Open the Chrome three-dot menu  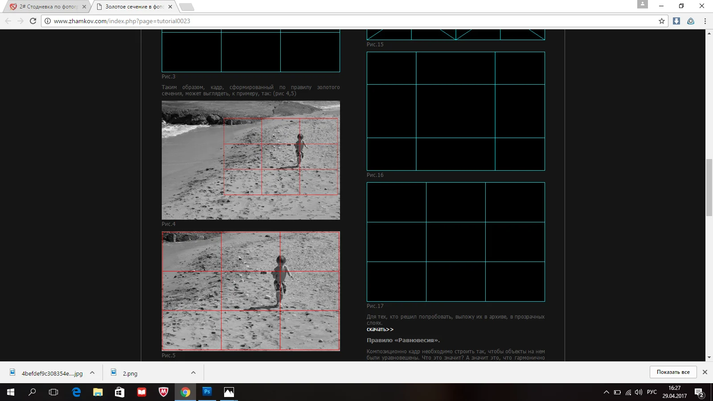coord(705,21)
